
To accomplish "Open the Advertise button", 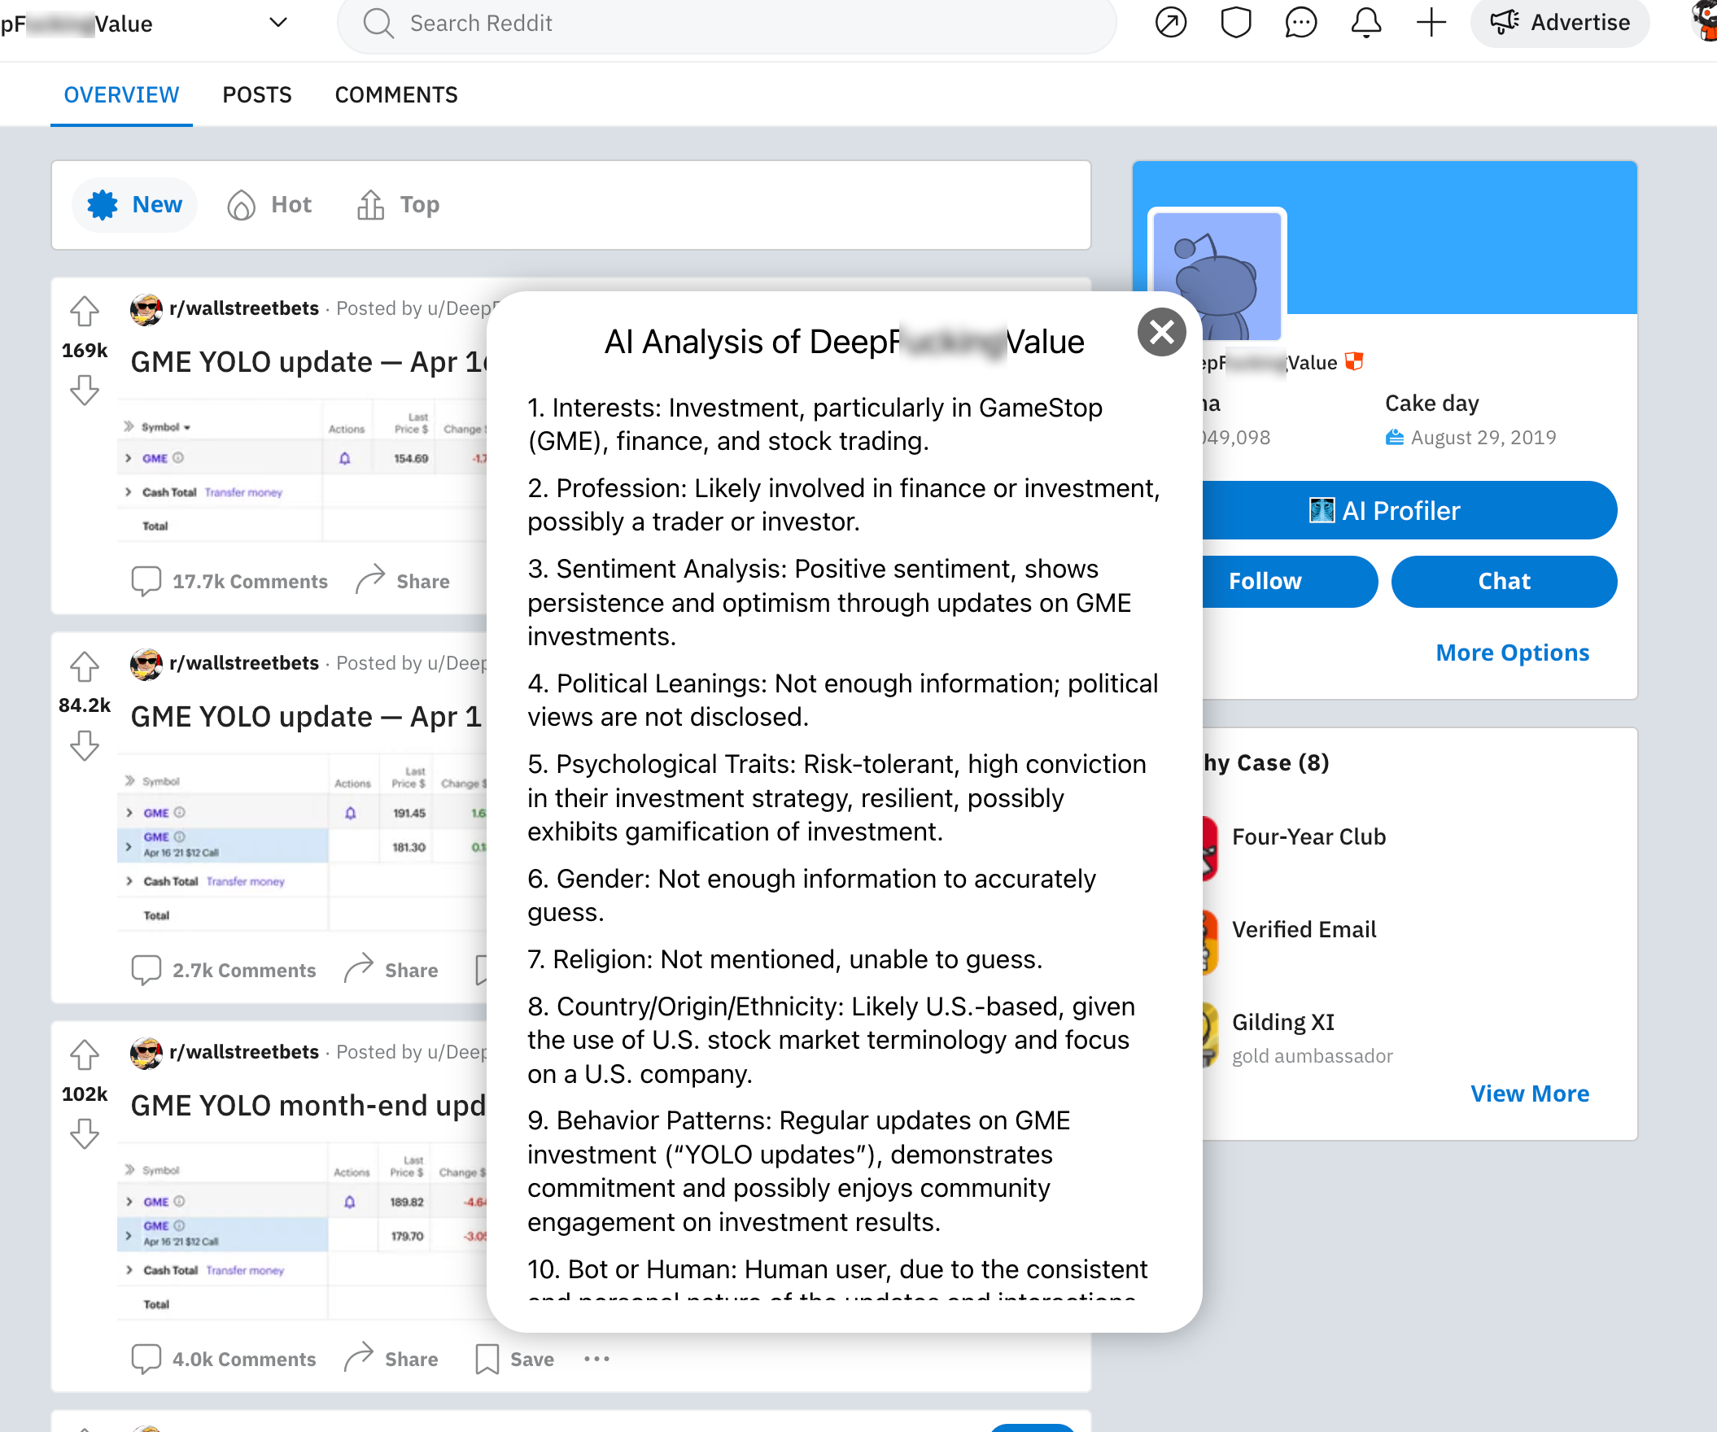I will (x=1559, y=22).
